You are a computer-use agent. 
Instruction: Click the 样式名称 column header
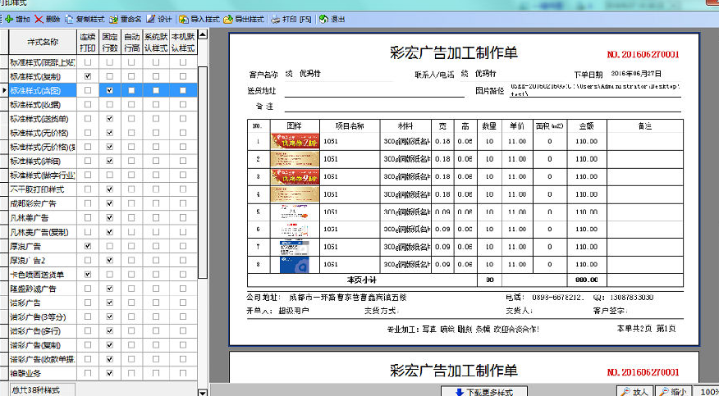coord(43,42)
